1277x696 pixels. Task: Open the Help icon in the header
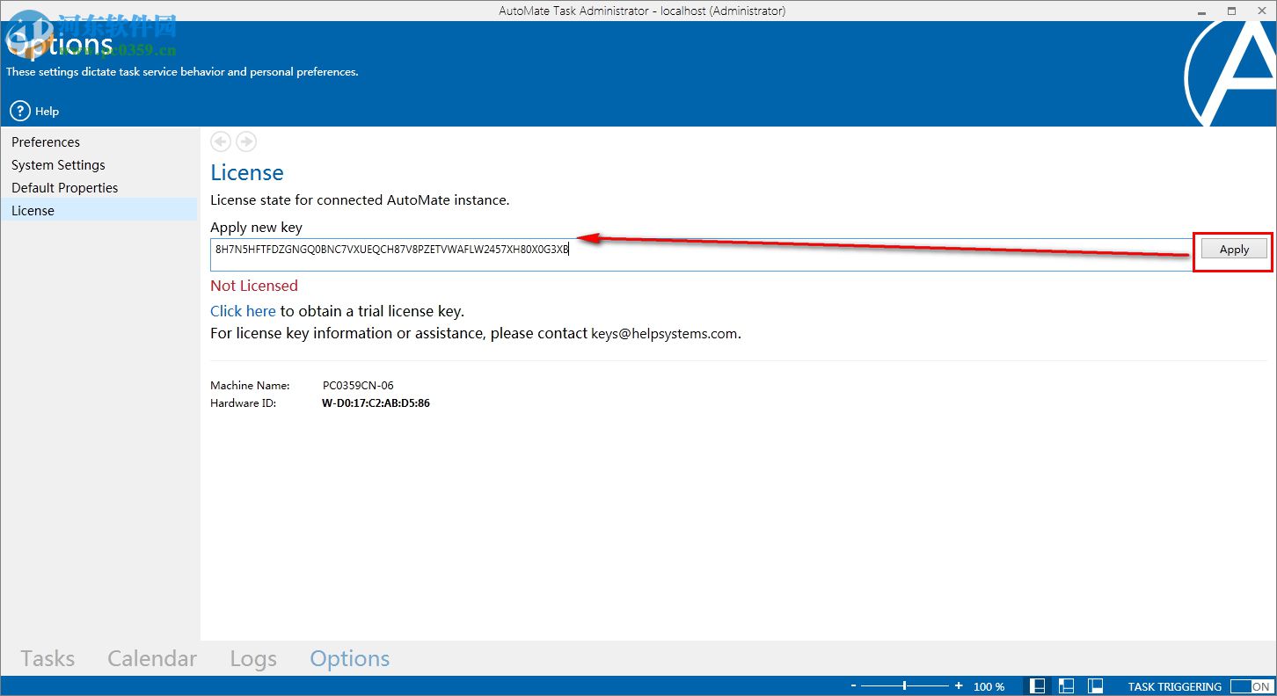coord(20,112)
